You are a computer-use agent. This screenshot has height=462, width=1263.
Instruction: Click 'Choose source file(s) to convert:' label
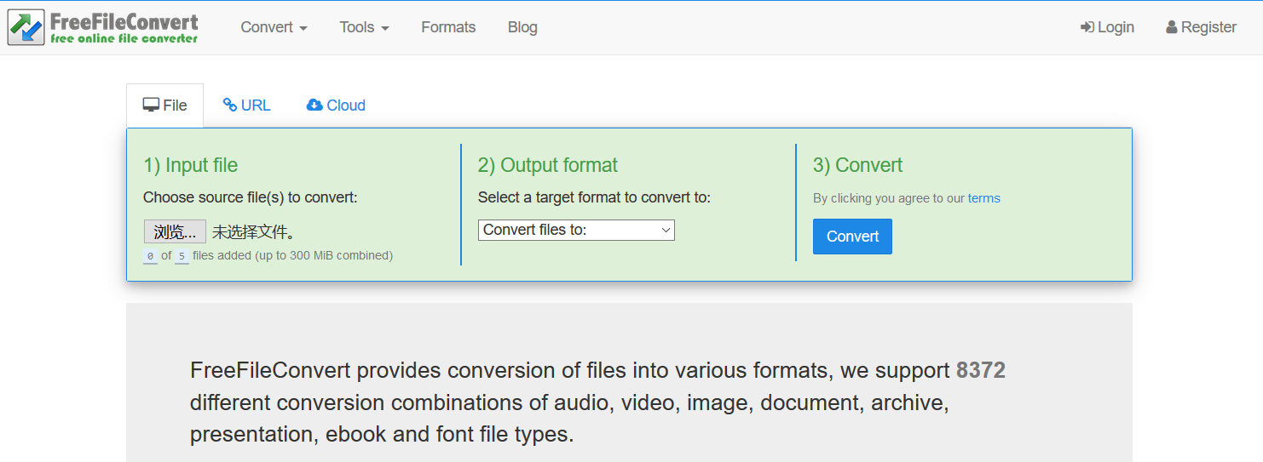pos(251,197)
